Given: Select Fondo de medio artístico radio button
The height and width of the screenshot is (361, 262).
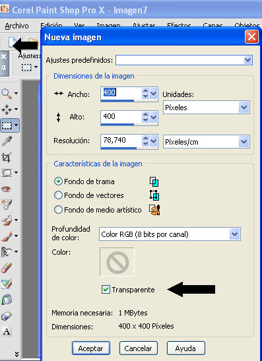Looking at the screenshot, I should (58, 210).
